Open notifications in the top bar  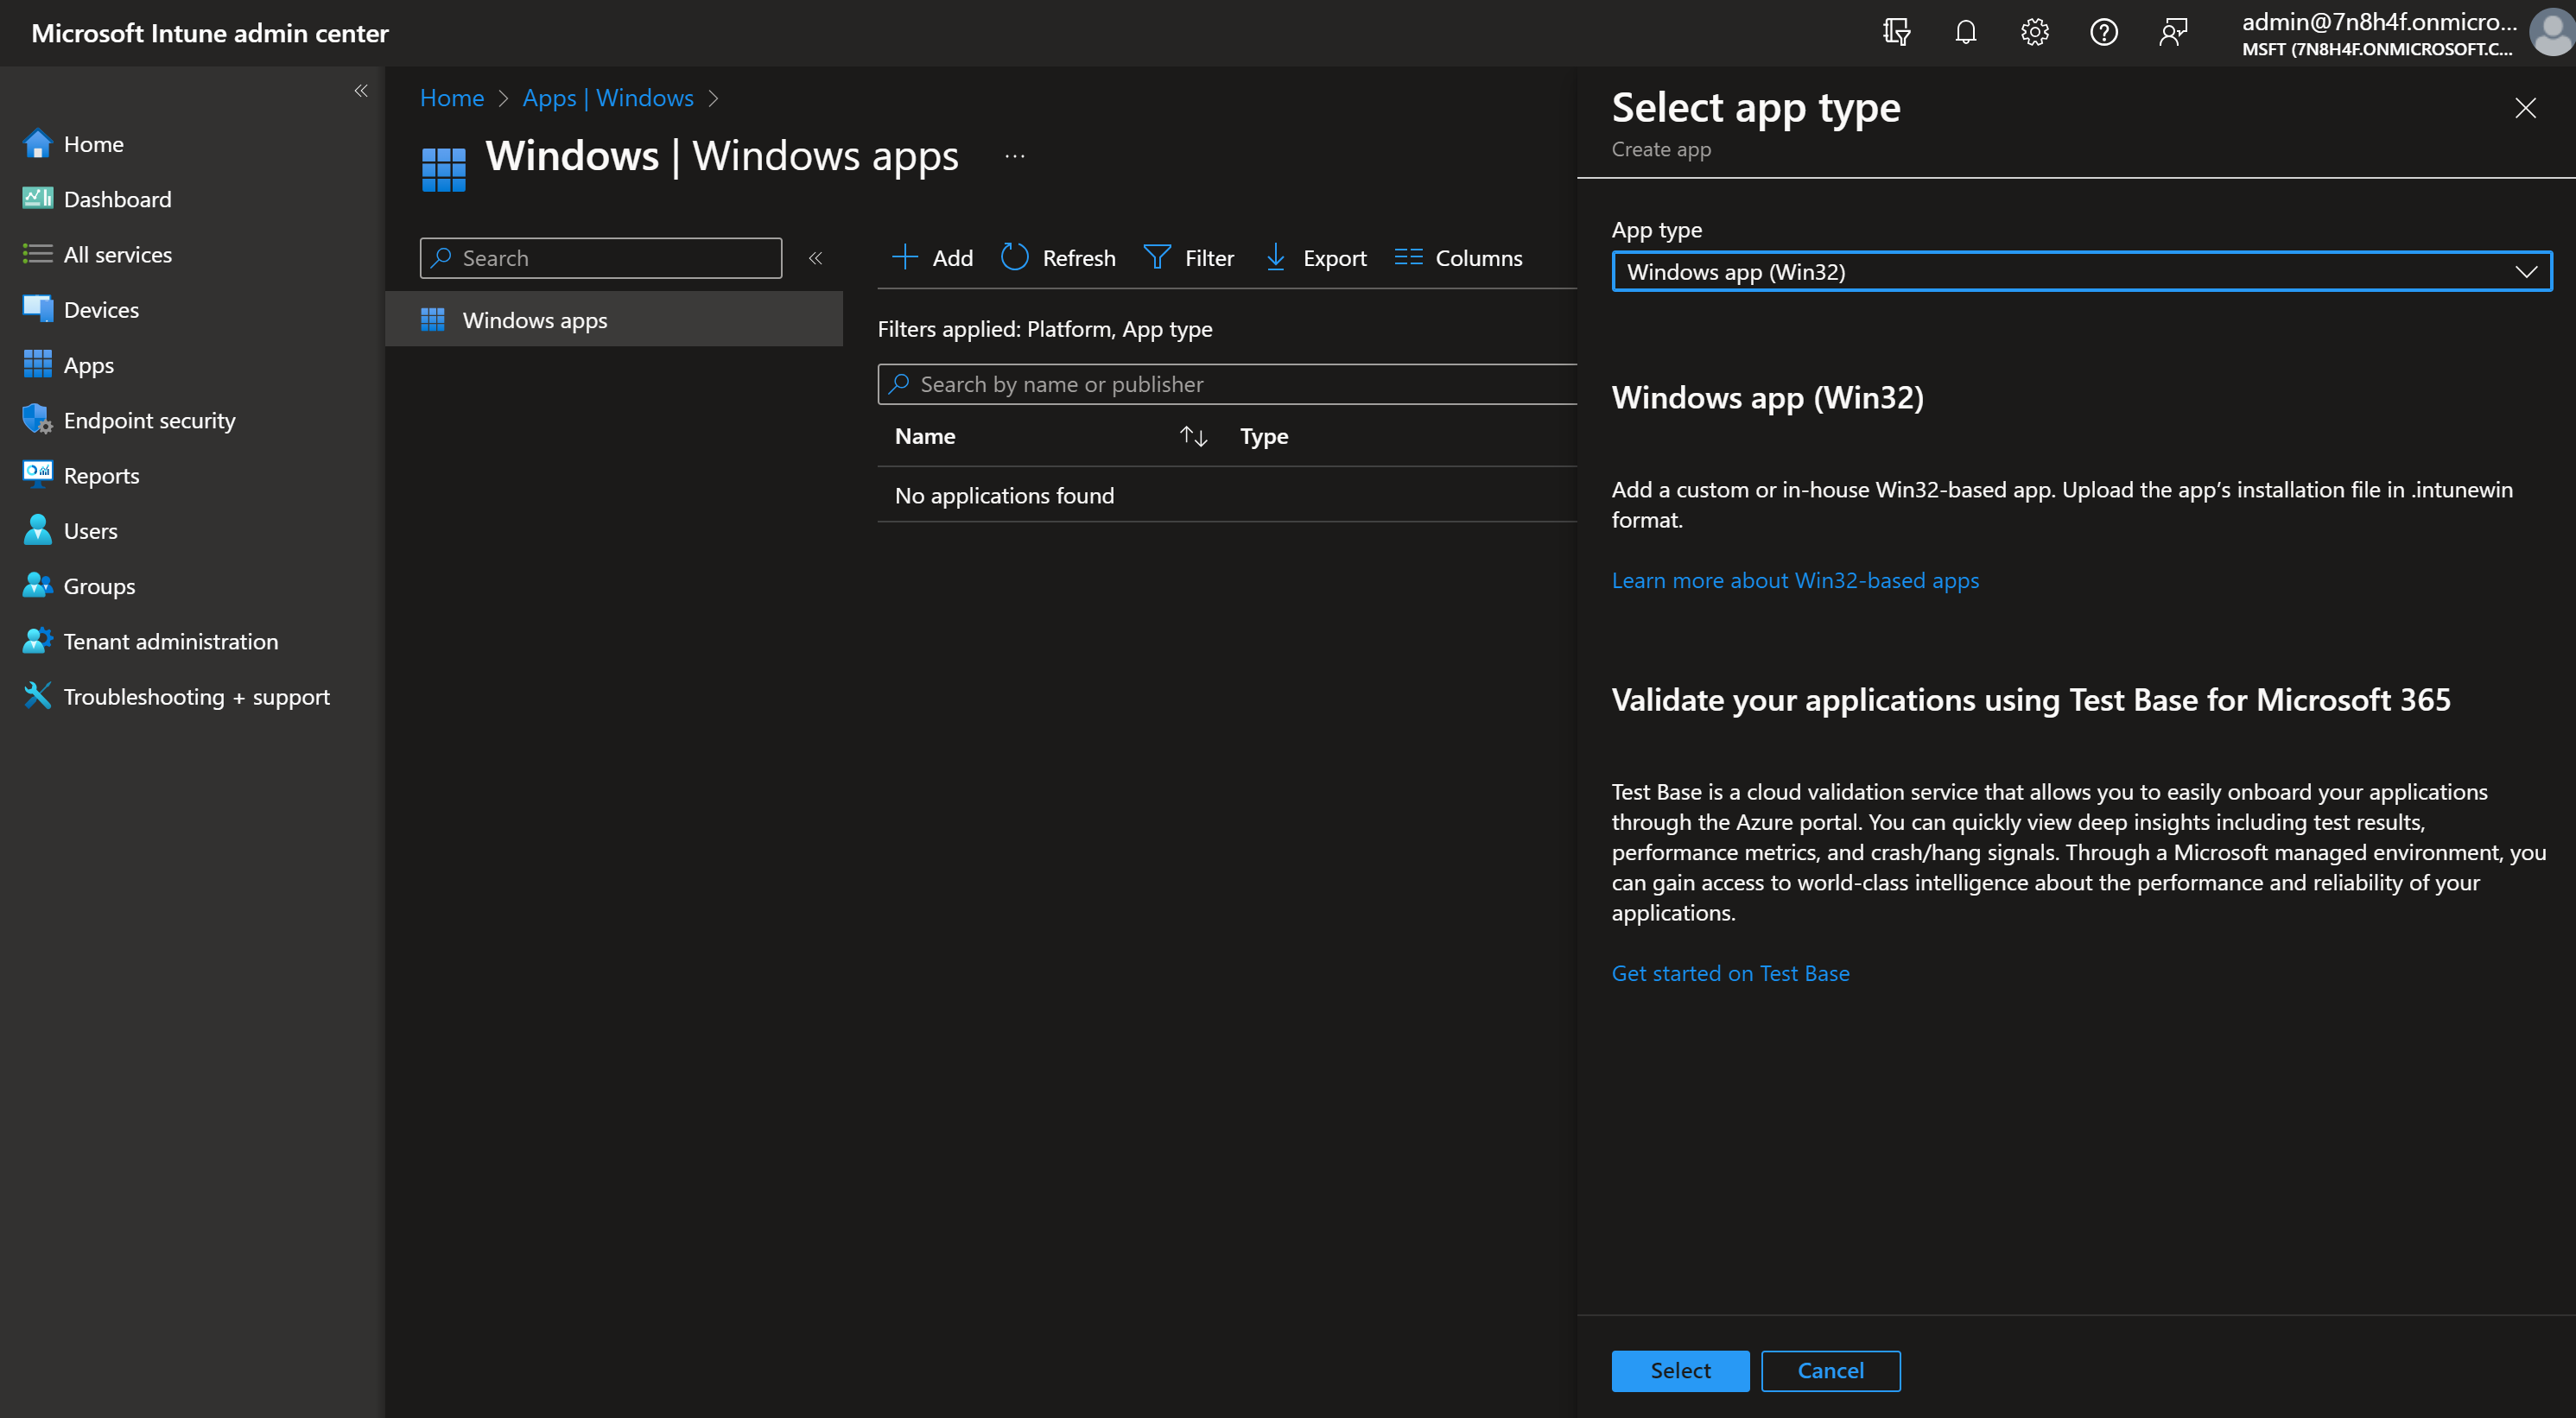(x=1964, y=31)
